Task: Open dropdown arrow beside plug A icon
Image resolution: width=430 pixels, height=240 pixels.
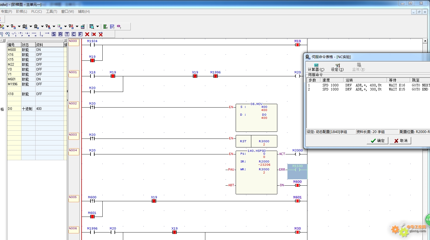Action: pyautogui.click(x=54, y=27)
